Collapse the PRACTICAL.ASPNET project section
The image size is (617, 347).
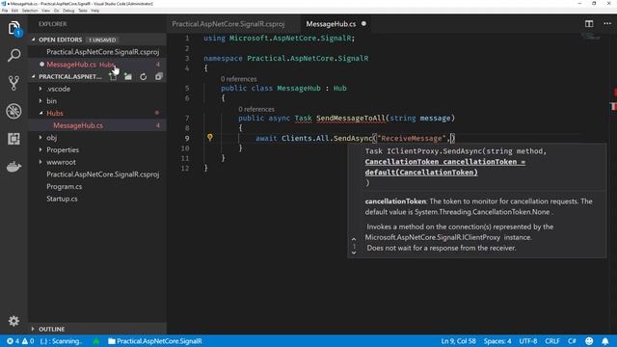(x=33, y=76)
